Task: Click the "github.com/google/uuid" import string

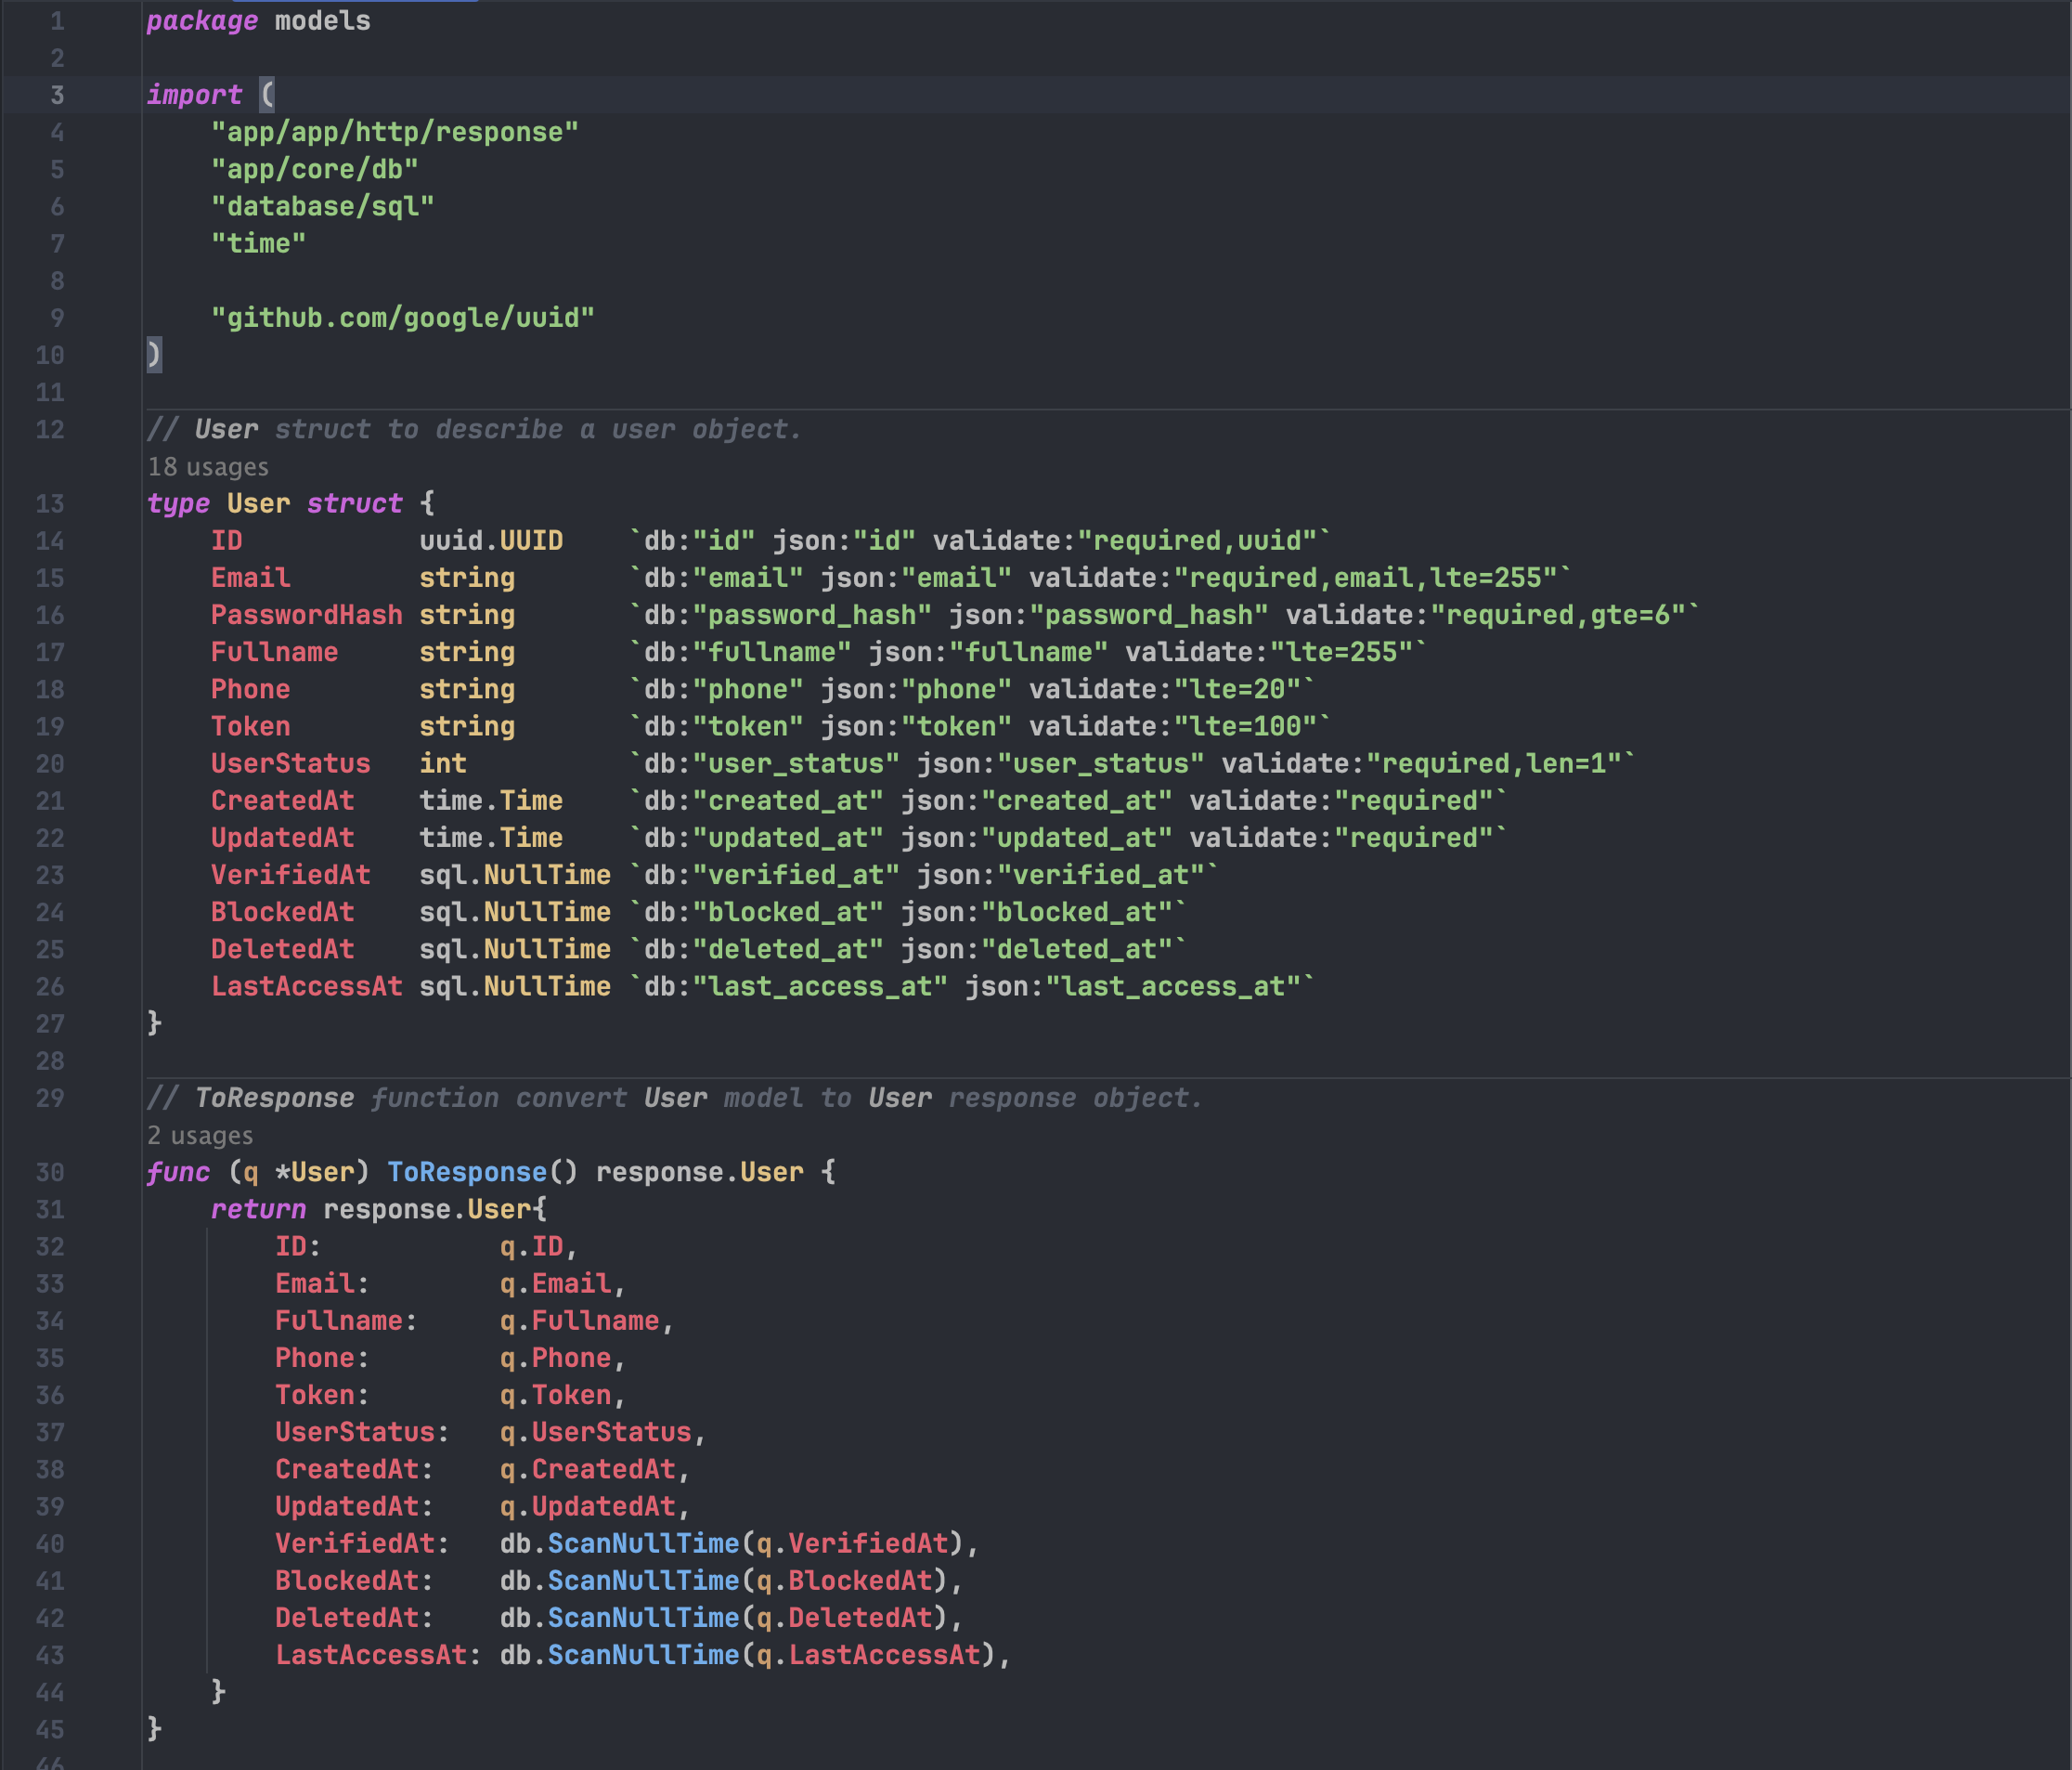Action: (403, 319)
